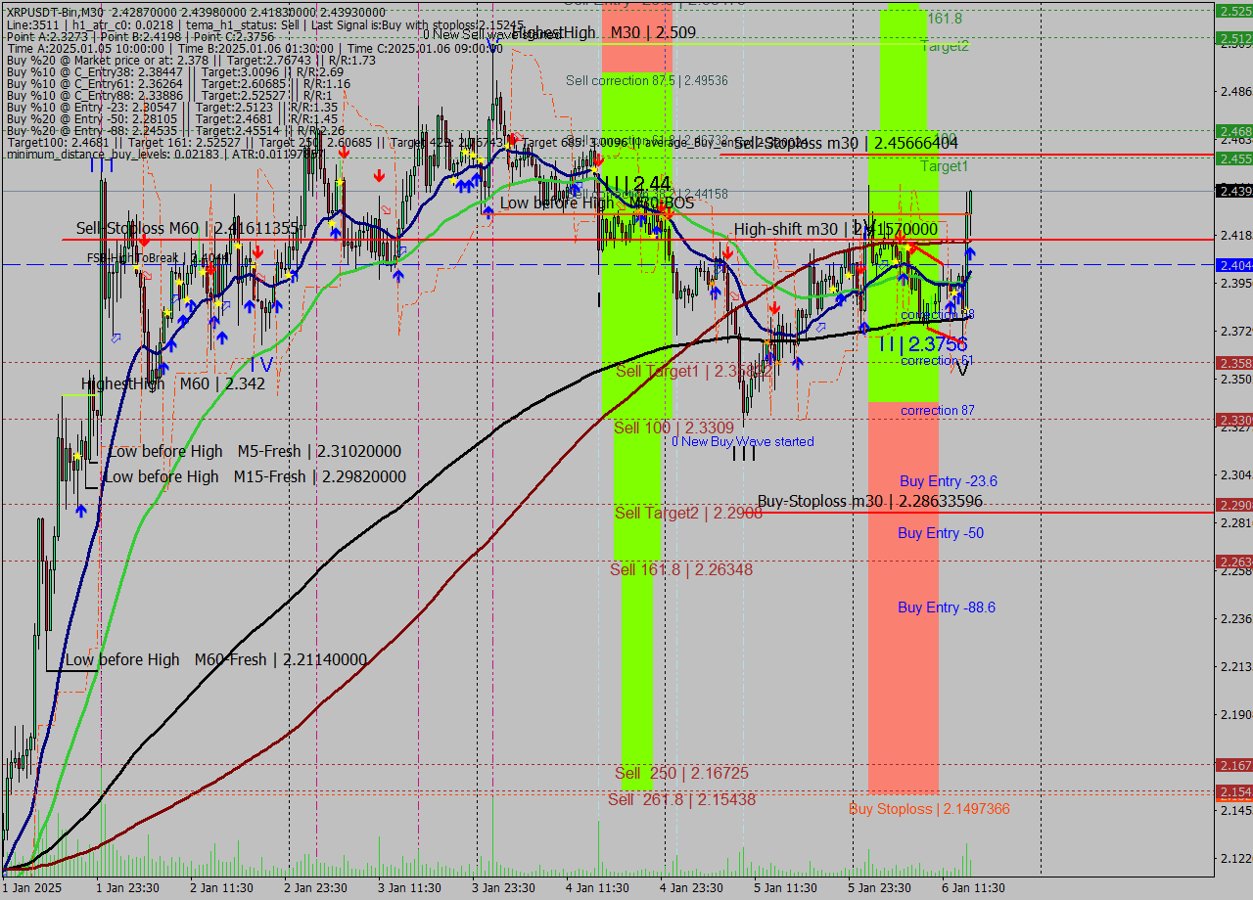This screenshot has height=900, width=1253.
Task: Select the 'Buy Entry -88.6' label
Action: (x=947, y=607)
